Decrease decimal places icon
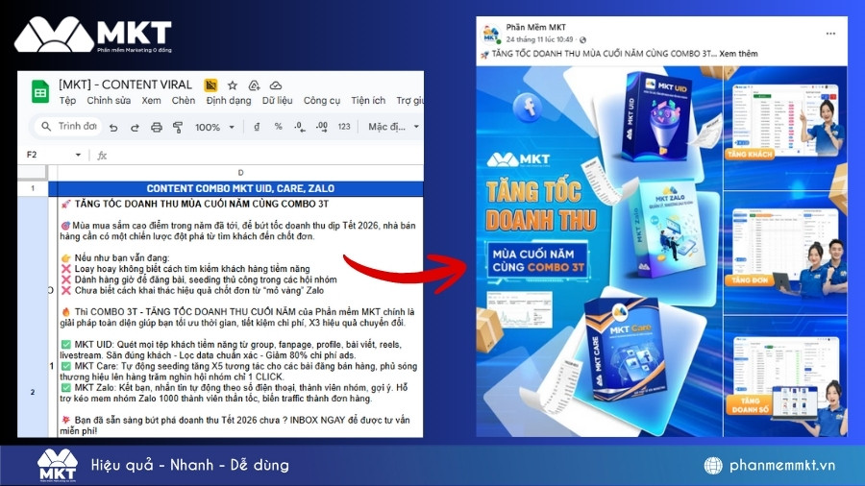865x486 pixels. (x=300, y=127)
